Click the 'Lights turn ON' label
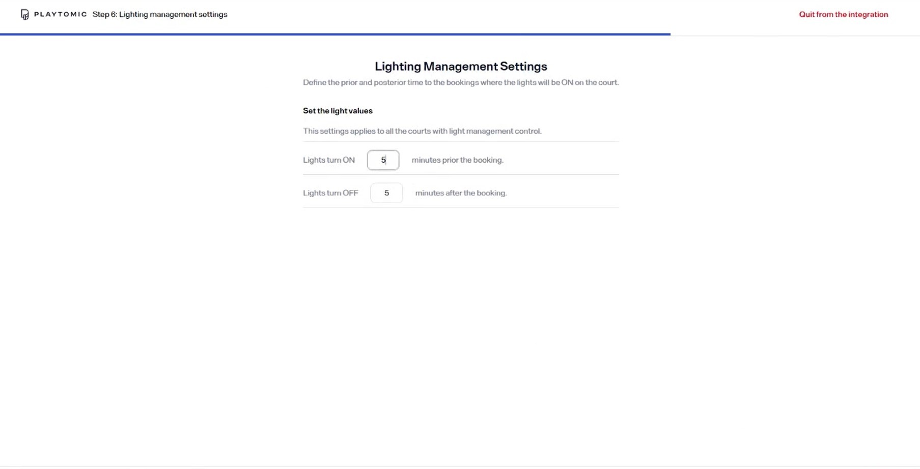 pyautogui.click(x=328, y=160)
